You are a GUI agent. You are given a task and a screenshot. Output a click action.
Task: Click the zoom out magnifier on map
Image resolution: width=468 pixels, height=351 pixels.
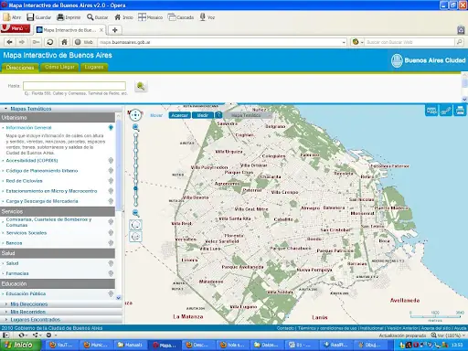pos(135,213)
